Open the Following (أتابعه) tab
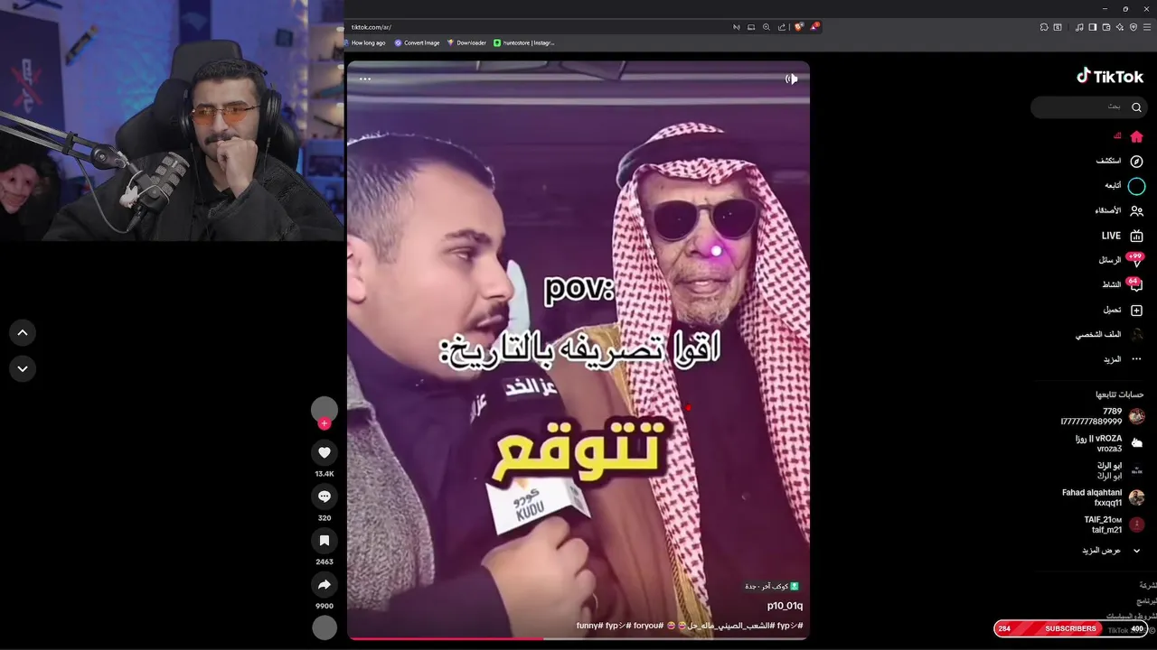1157x650 pixels. point(1124,186)
